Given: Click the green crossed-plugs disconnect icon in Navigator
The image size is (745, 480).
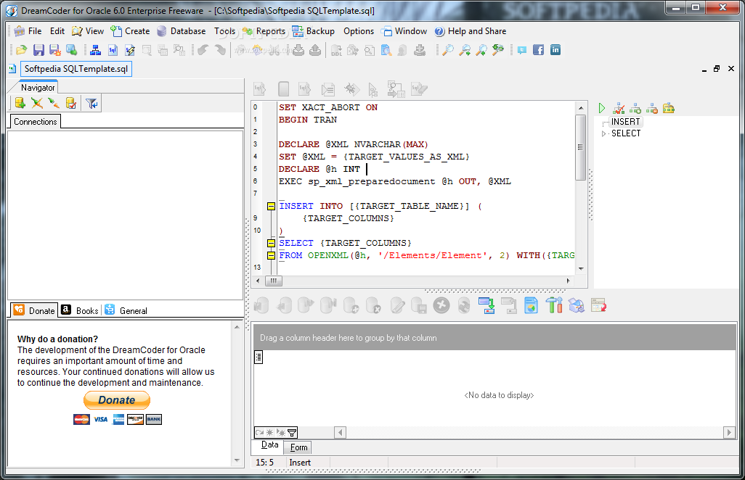Looking at the screenshot, I should point(36,103).
